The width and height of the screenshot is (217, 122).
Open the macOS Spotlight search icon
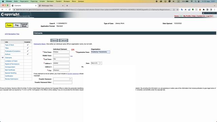195,1
